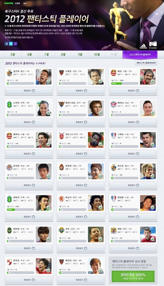
Task: Share the page via the Twitter icon
Action: [11, 44]
